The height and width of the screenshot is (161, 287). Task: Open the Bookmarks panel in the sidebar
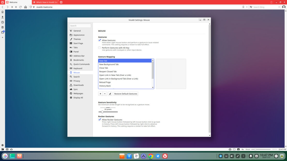click(3, 12)
